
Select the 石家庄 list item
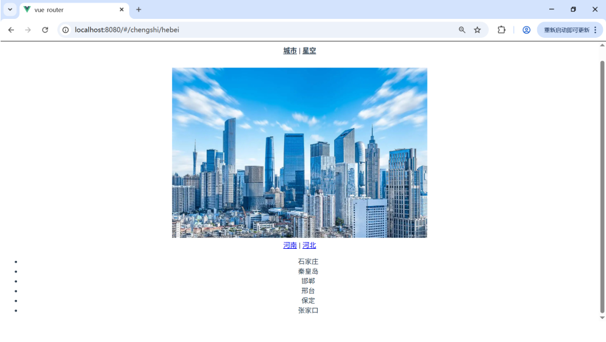(x=308, y=262)
